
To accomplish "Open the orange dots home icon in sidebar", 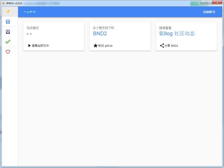I will [x=8, y=12].
